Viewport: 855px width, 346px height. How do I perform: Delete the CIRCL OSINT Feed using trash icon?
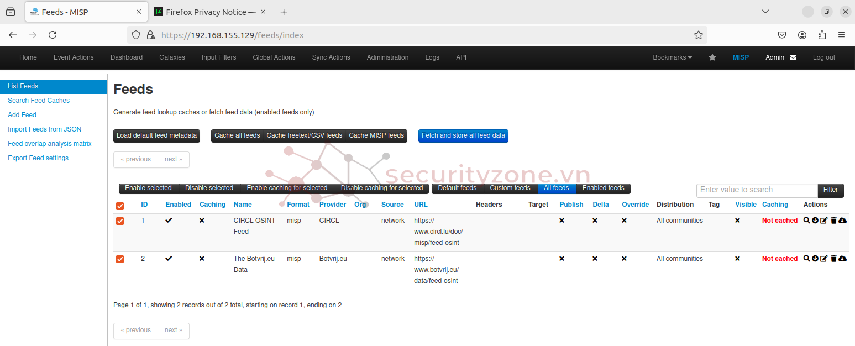click(833, 221)
